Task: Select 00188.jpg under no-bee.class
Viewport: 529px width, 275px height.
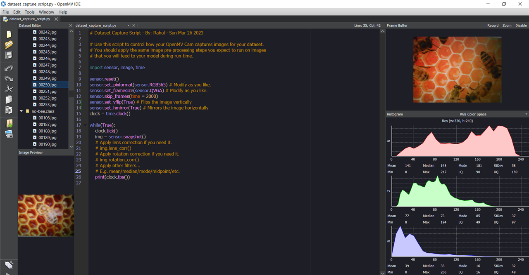Action: point(47,131)
